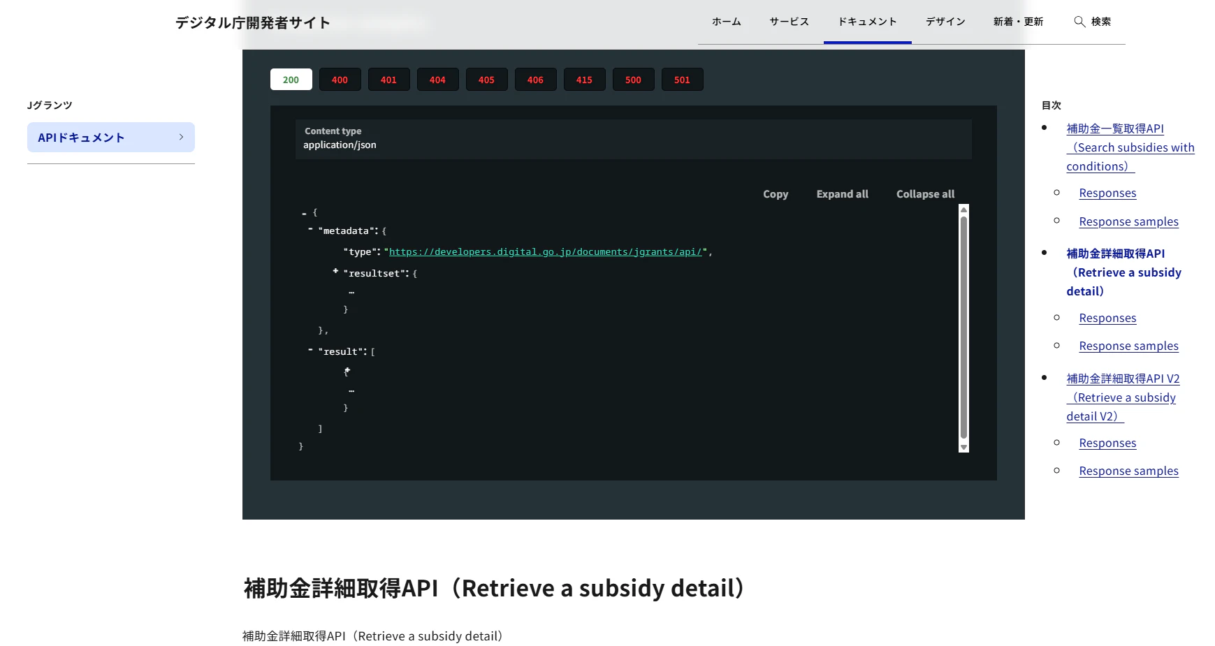Open Response samples under 補助金一覧取得API
The height and width of the screenshot is (646, 1215).
click(x=1128, y=221)
